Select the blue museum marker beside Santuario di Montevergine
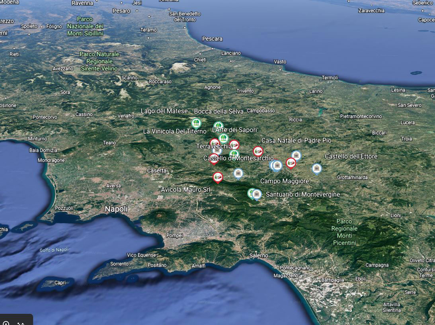The image size is (435, 325). pos(257,194)
